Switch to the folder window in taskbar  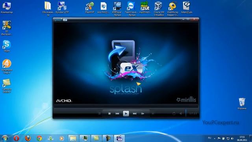(x=73, y=138)
